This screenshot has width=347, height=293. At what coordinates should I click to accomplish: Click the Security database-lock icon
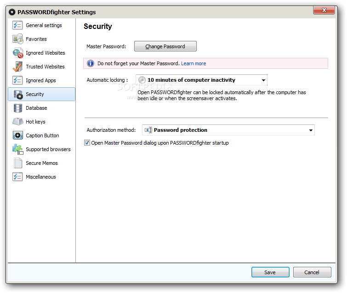[18, 95]
